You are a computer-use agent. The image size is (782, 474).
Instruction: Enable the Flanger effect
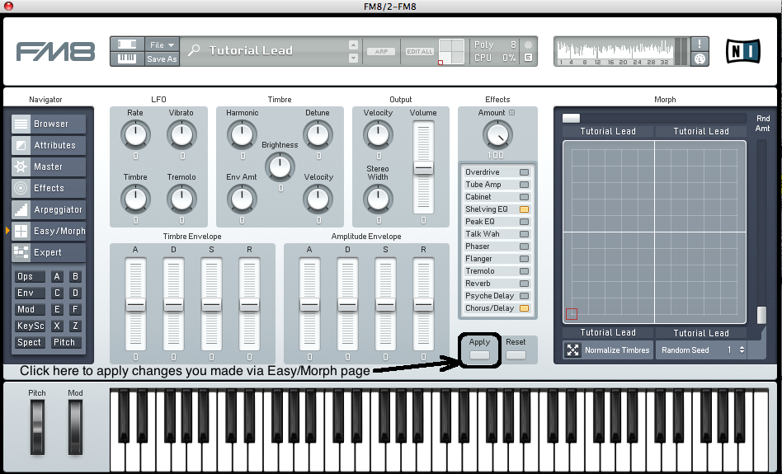click(x=524, y=259)
